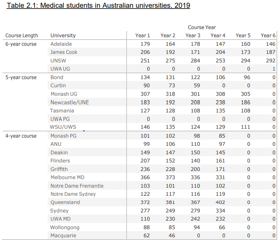Select the 'Year 4' column header
This screenshot has height=240, width=278.
(x=218, y=36)
